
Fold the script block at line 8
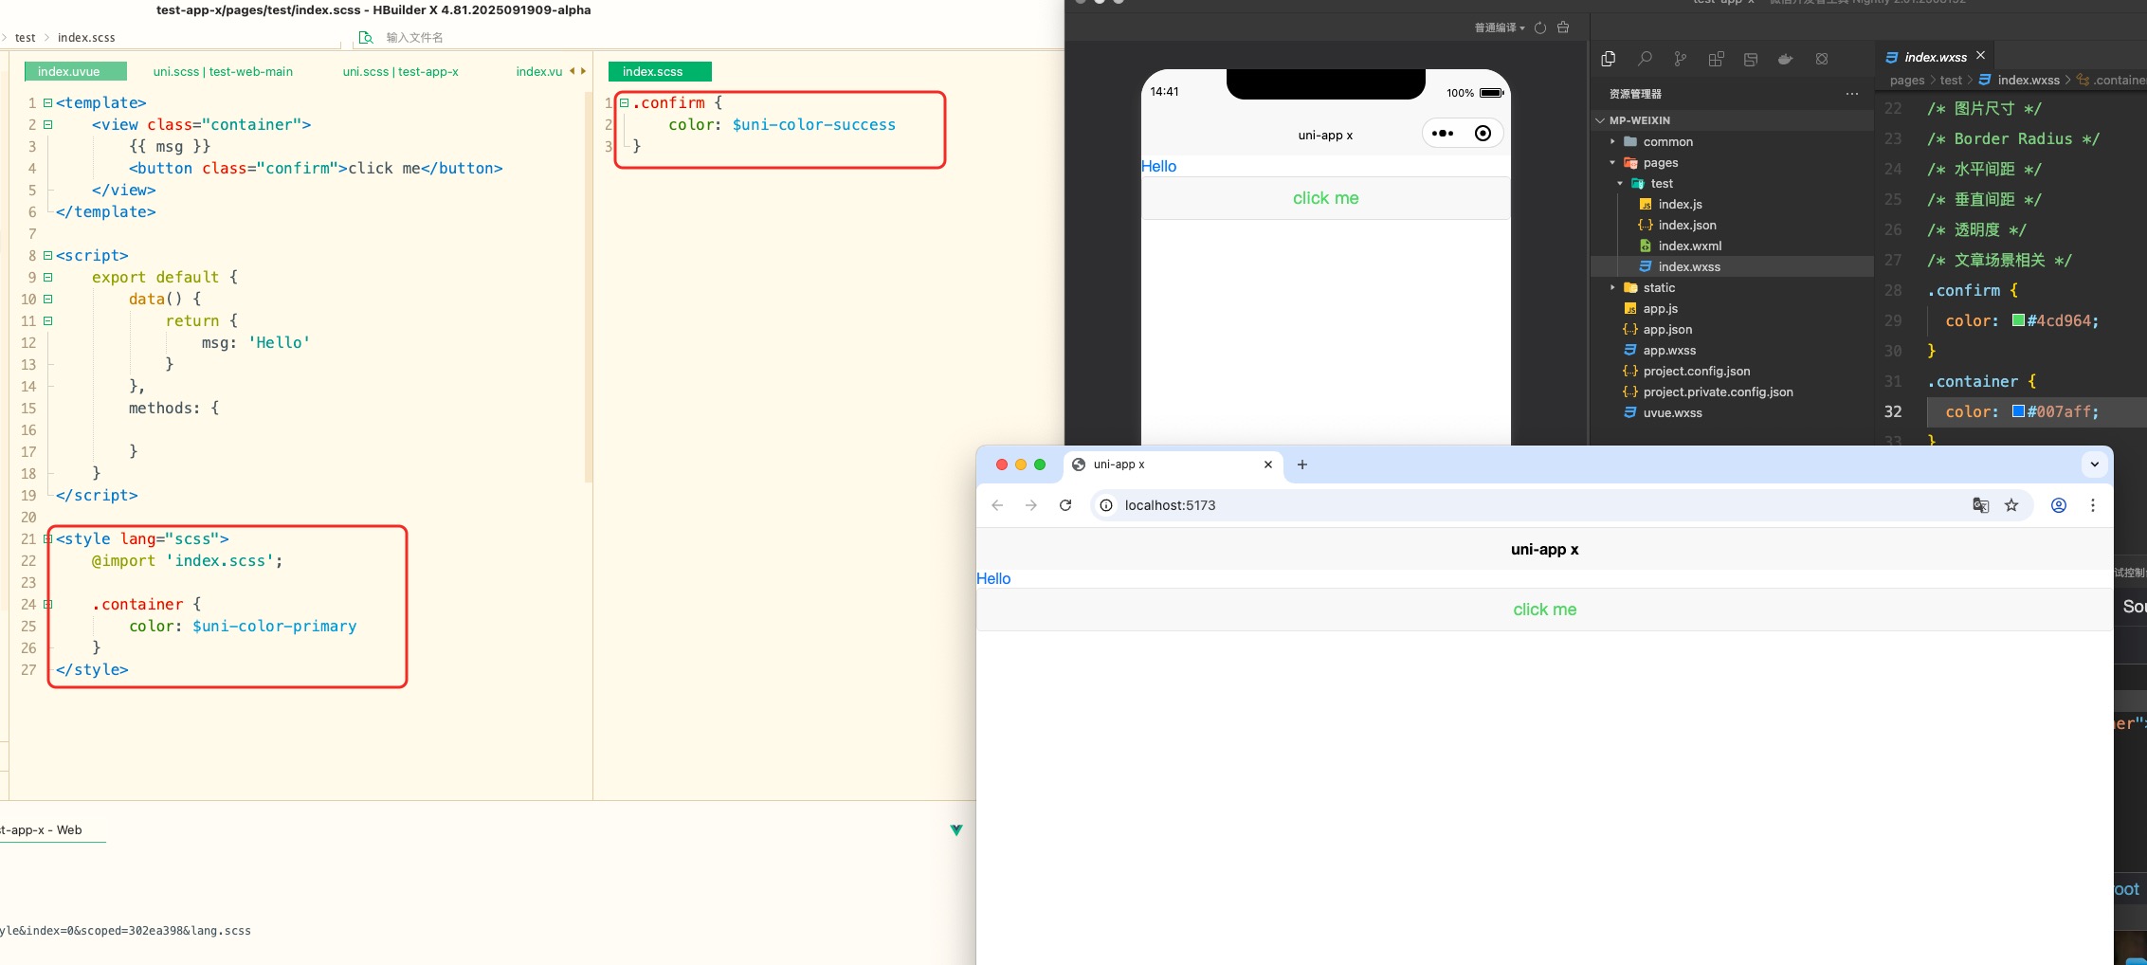tap(47, 256)
